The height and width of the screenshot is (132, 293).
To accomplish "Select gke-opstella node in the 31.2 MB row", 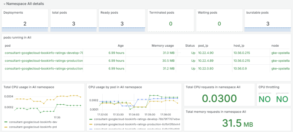I will [280, 69].
